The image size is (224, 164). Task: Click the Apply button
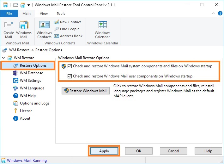(104, 151)
